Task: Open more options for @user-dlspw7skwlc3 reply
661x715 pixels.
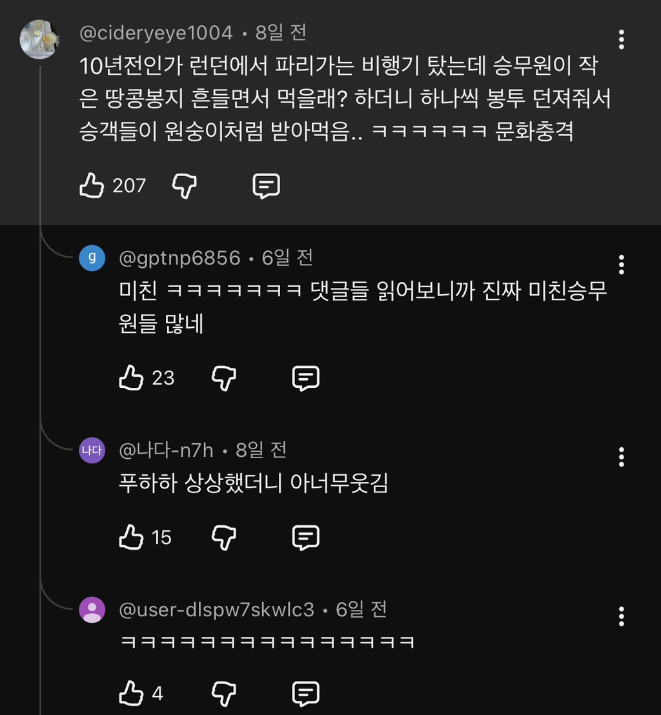Action: click(621, 616)
